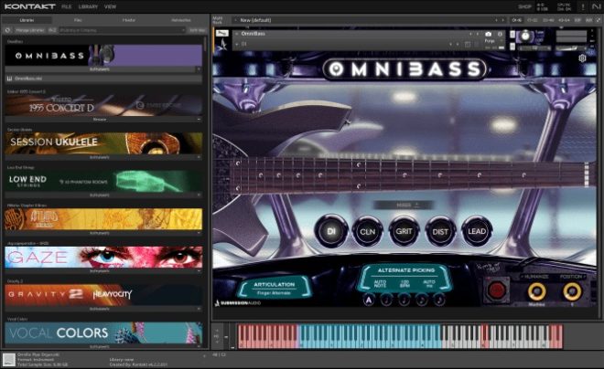Select the yellow Atlantis library banner
This screenshot has height=369, width=604.
pyautogui.click(x=103, y=219)
